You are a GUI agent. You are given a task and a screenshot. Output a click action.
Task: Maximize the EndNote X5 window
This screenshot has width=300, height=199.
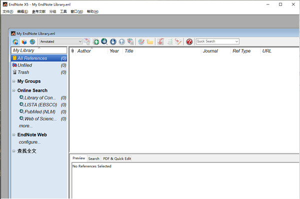point(280,4)
